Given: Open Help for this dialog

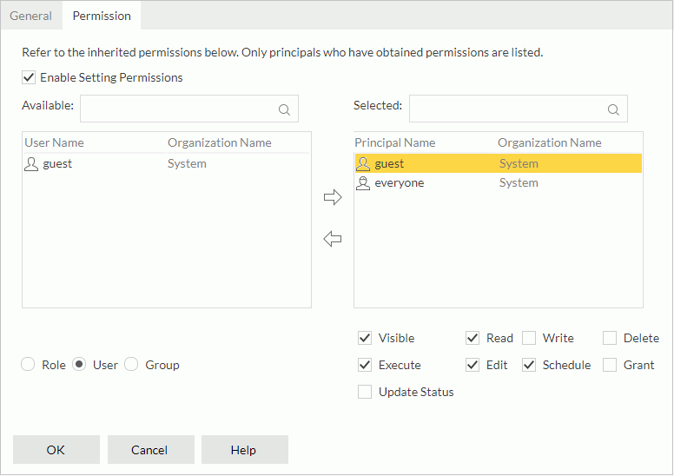Looking at the screenshot, I should [x=244, y=450].
